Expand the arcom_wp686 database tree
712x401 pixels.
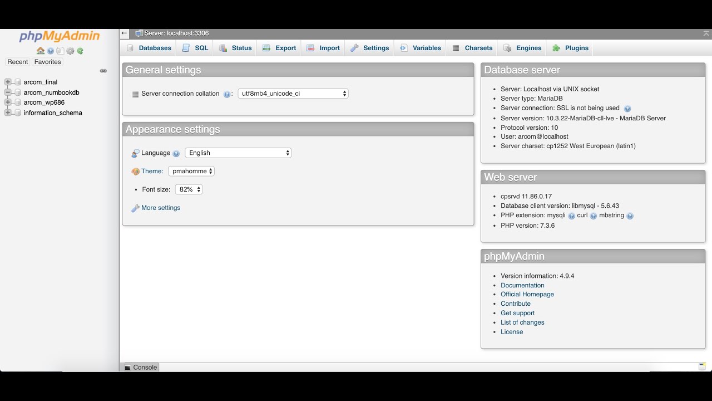(x=8, y=102)
